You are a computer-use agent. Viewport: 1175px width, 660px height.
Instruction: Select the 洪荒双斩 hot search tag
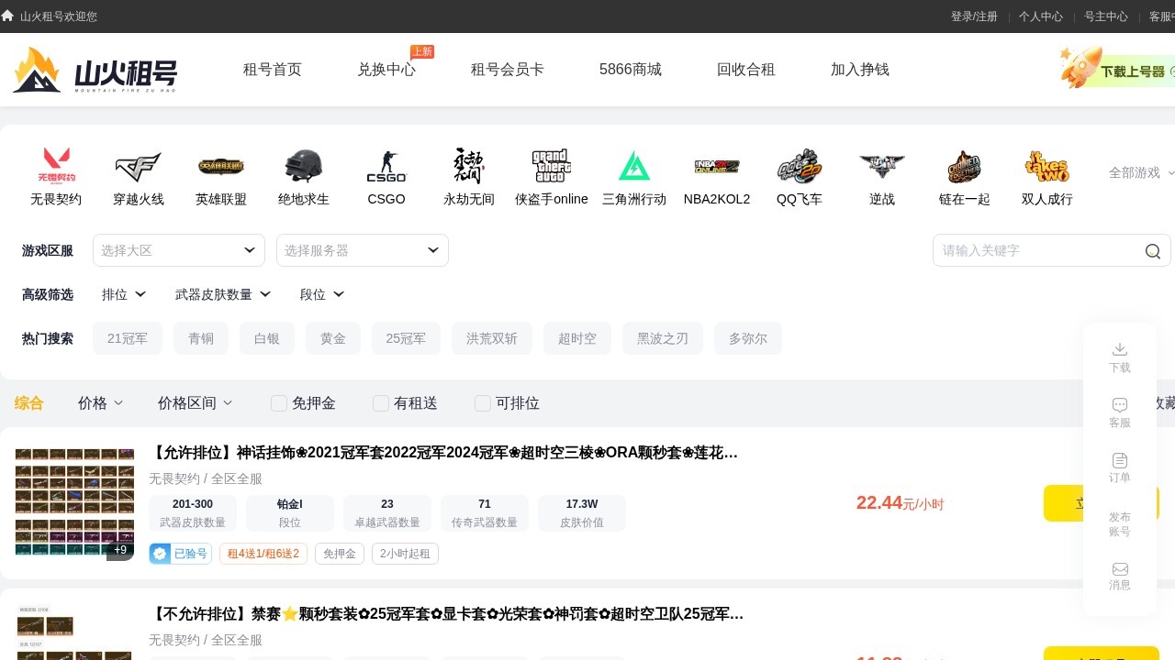pos(492,338)
